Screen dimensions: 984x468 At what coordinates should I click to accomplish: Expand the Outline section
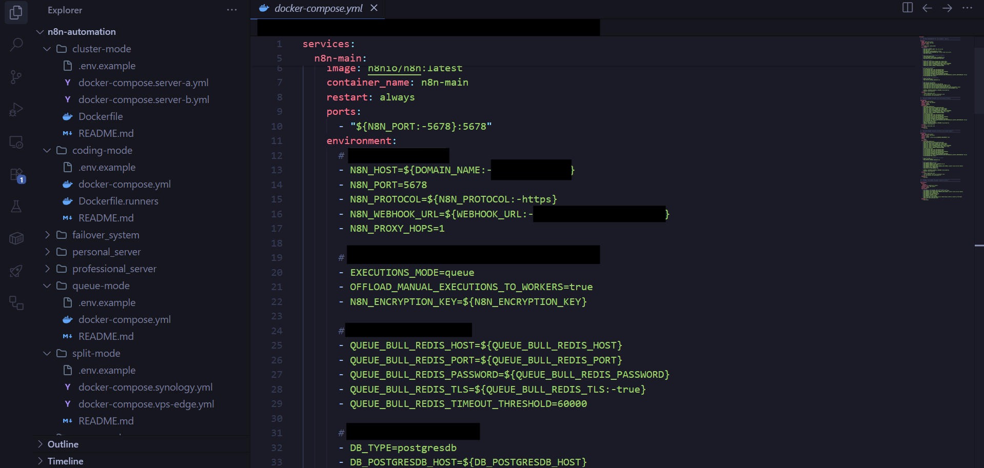(x=142, y=444)
